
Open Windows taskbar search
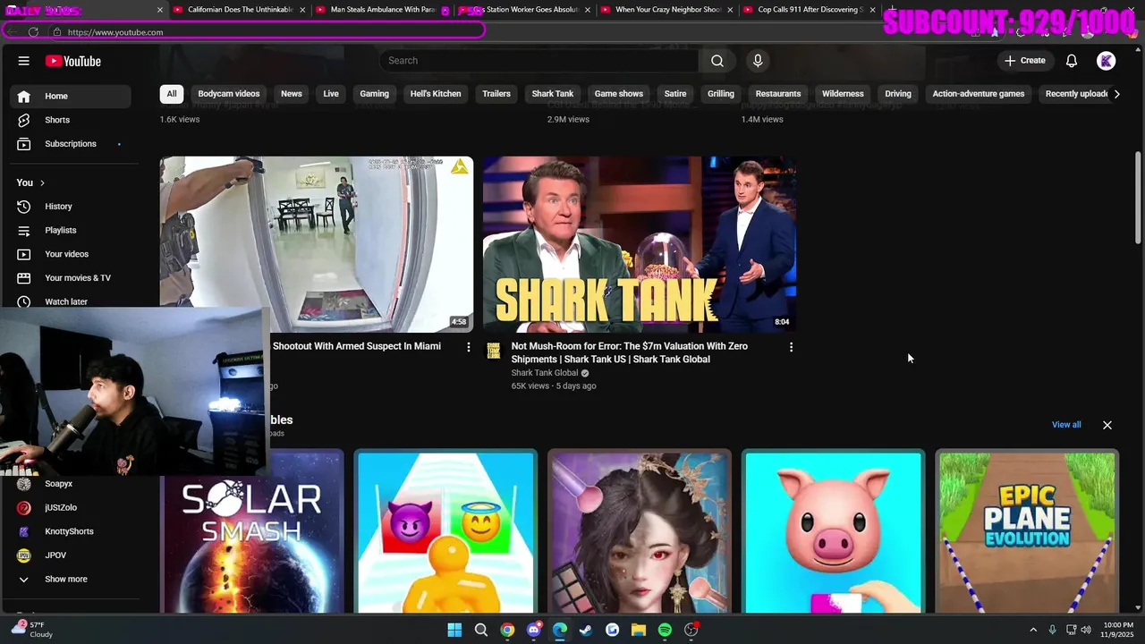pos(481,630)
